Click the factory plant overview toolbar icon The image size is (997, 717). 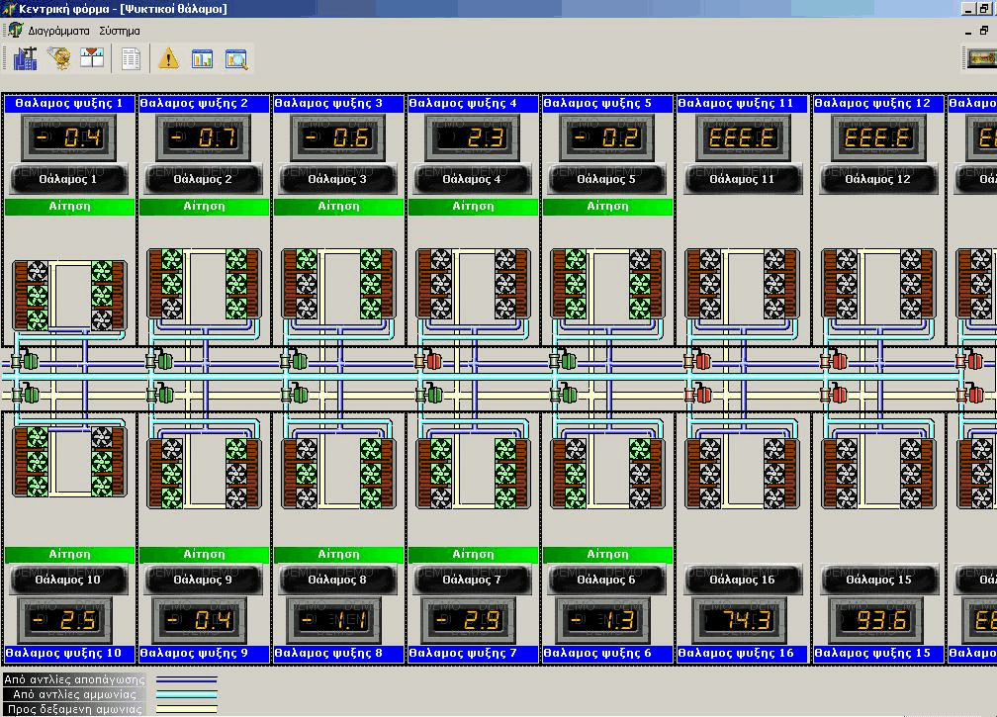tap(25, 59)
